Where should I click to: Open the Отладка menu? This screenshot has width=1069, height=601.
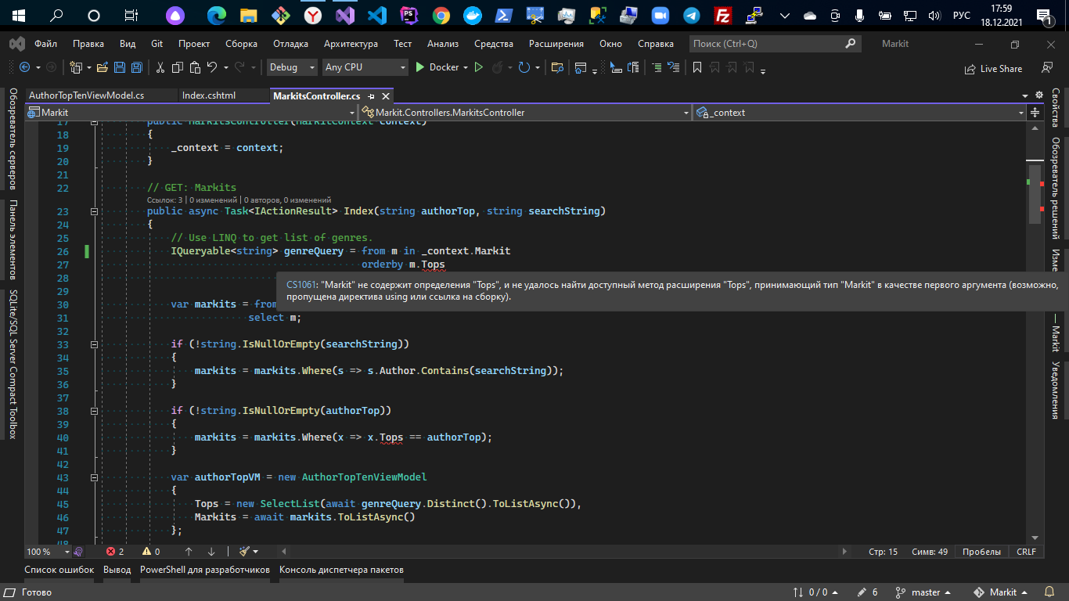tap(290, 44)
